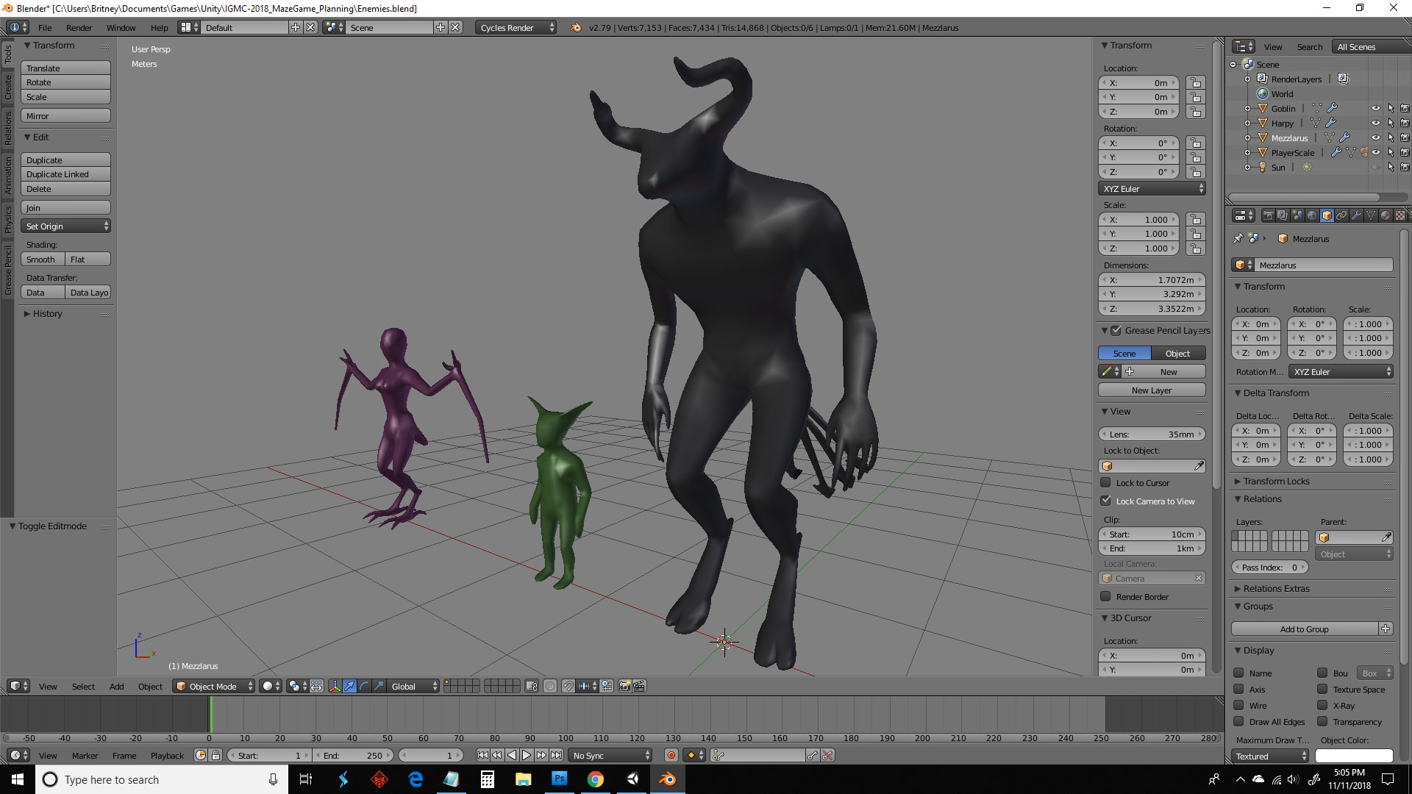Open the Material properties tab (sphere icon)
1412x794 pixels.
coord(1386,215)
